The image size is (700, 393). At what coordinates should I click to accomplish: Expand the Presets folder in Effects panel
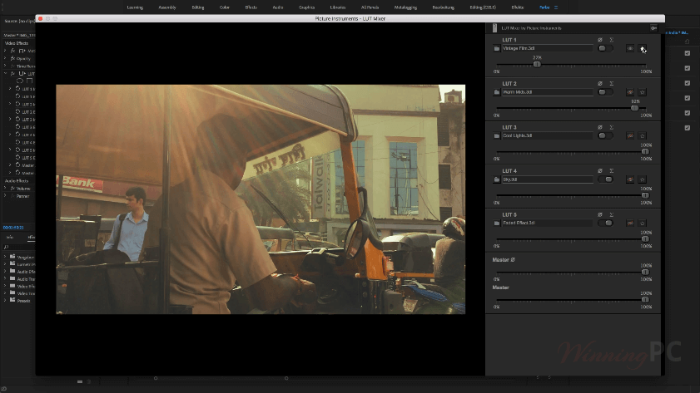(5, 301)
